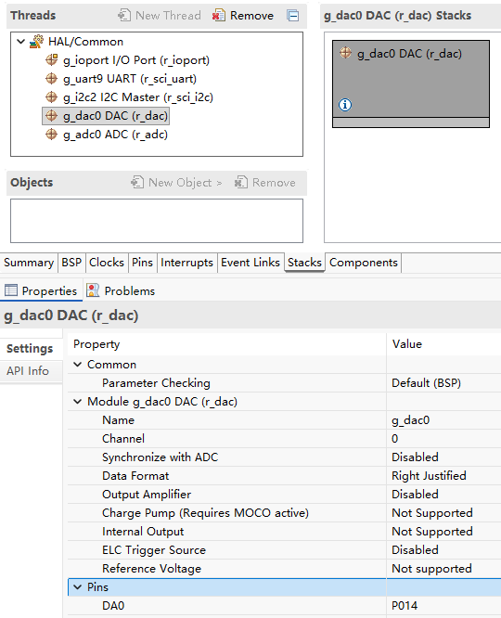The width and height of the screenshot is (501, 618).
Task: Change Output Amplifier Disabled value
Action: [x=443, y=495]
